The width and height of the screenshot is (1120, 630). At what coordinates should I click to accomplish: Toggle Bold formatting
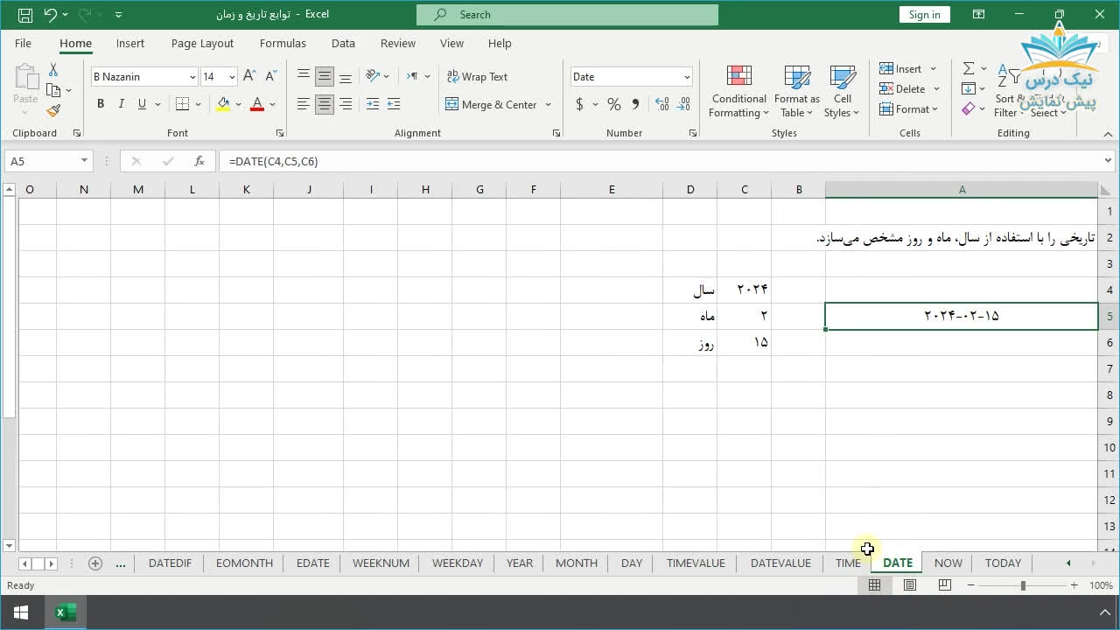click(x=101, y=104)
